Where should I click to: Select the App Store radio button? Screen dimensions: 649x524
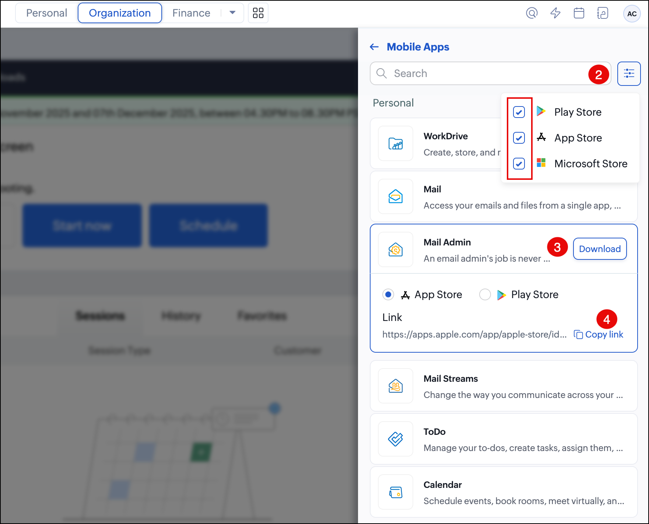point(388,294)
